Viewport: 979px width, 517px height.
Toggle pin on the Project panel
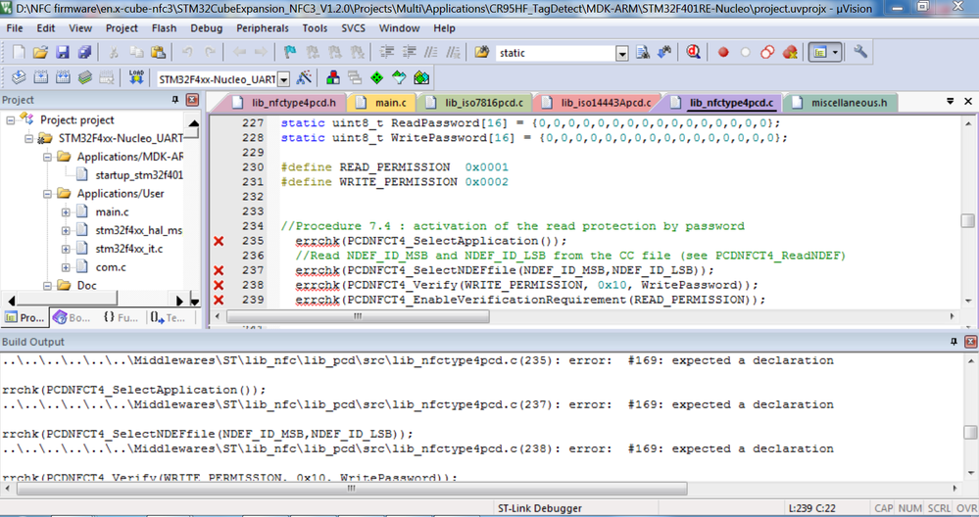(x=174, y=100)
